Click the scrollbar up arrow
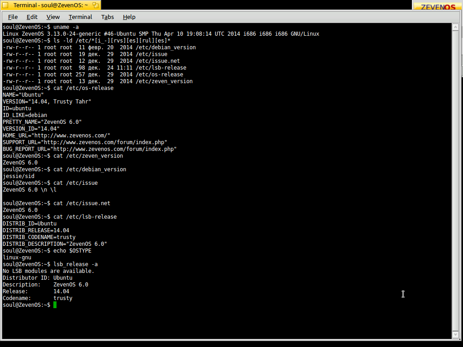 (x=455, y=27)
